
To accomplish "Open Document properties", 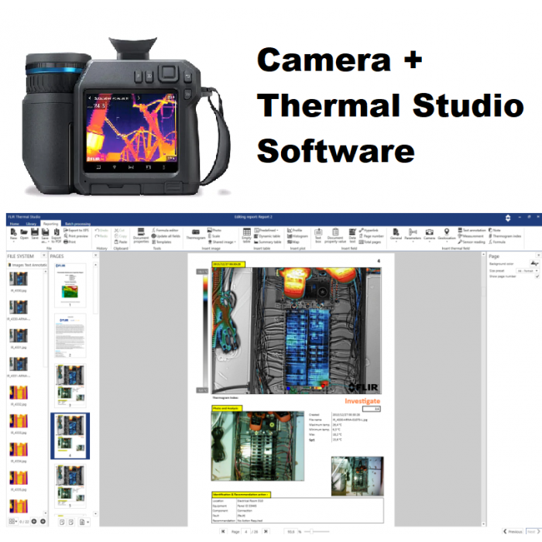I will point(141,235).
